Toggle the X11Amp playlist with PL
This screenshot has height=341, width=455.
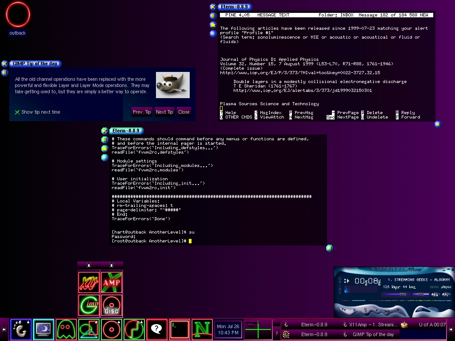[x=446, y=295]
